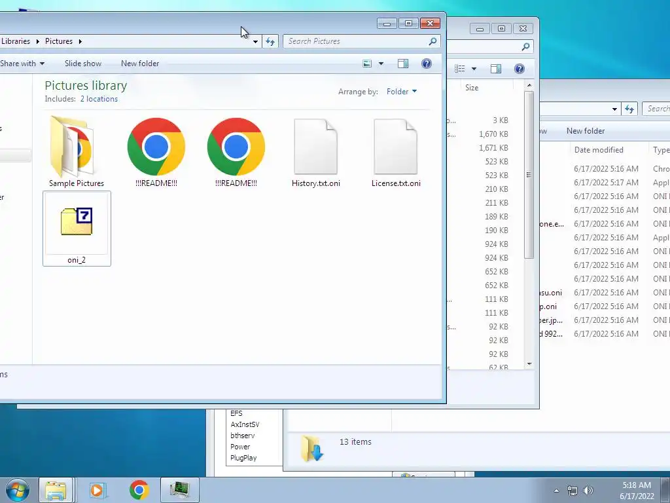Select the AxInstSV service entry
Image resolution: width=670 pixels, height=503 pixels.
pyautogui.click(x=245, y=424)
